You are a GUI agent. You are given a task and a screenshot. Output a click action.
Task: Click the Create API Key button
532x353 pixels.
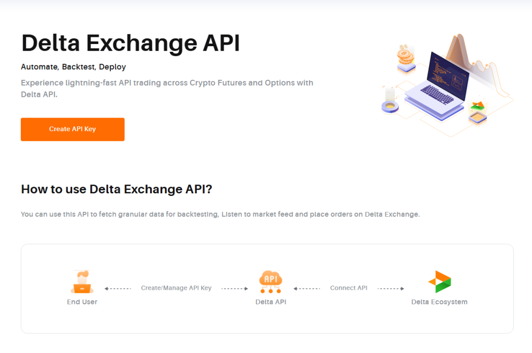(72, 129)
